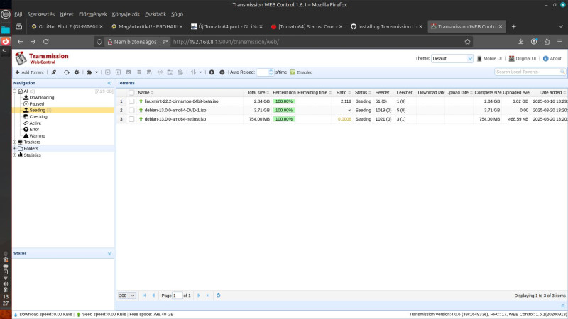Viewport: 568px width, 319px height.
Task: Open the Előzmények menu
Action: click(93, 14)
